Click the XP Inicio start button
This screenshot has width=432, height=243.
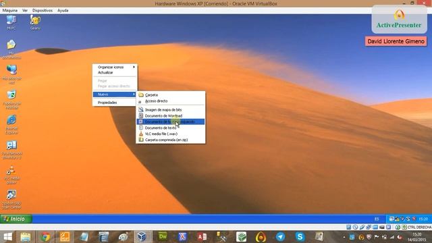(16, 219)
